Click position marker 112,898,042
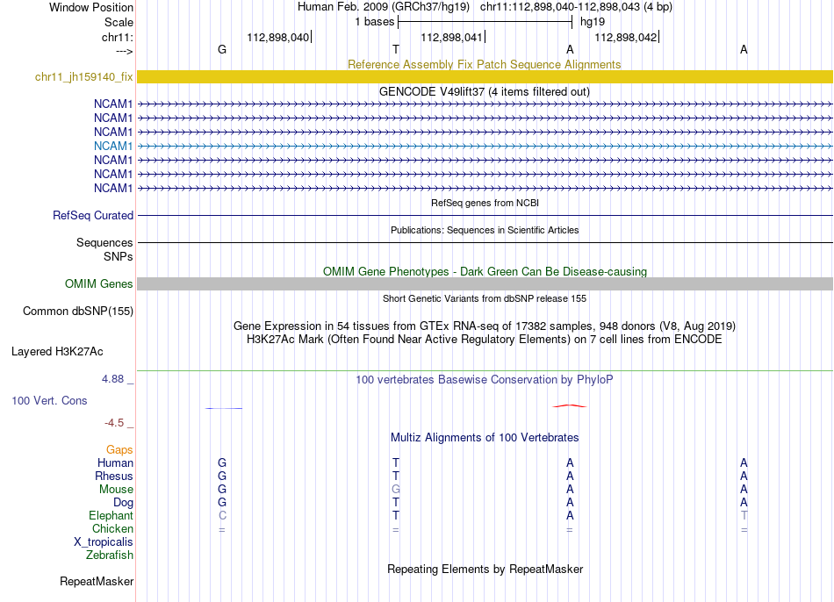The image size is (834, 602). click(625, 37)
